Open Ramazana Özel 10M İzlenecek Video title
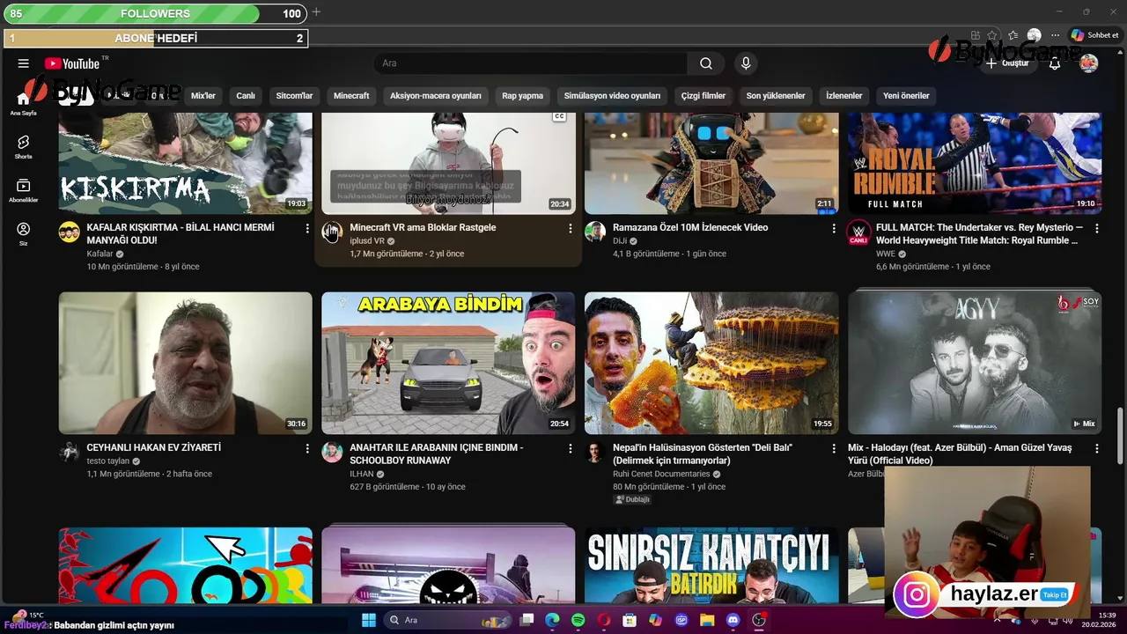 690,227
